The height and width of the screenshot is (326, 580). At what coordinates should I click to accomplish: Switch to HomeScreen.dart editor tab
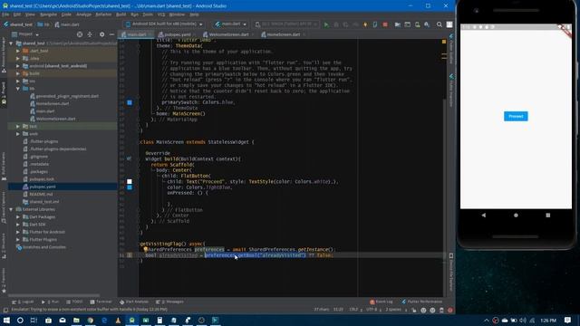(284, 34)
